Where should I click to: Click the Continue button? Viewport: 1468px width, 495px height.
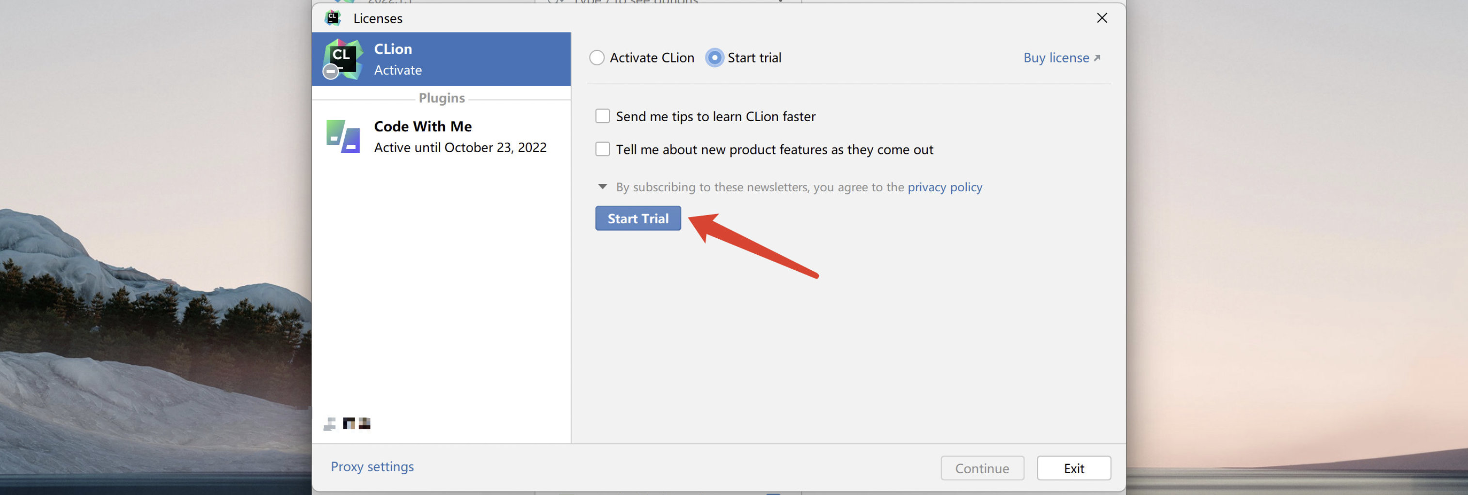(x=982, y=468)
